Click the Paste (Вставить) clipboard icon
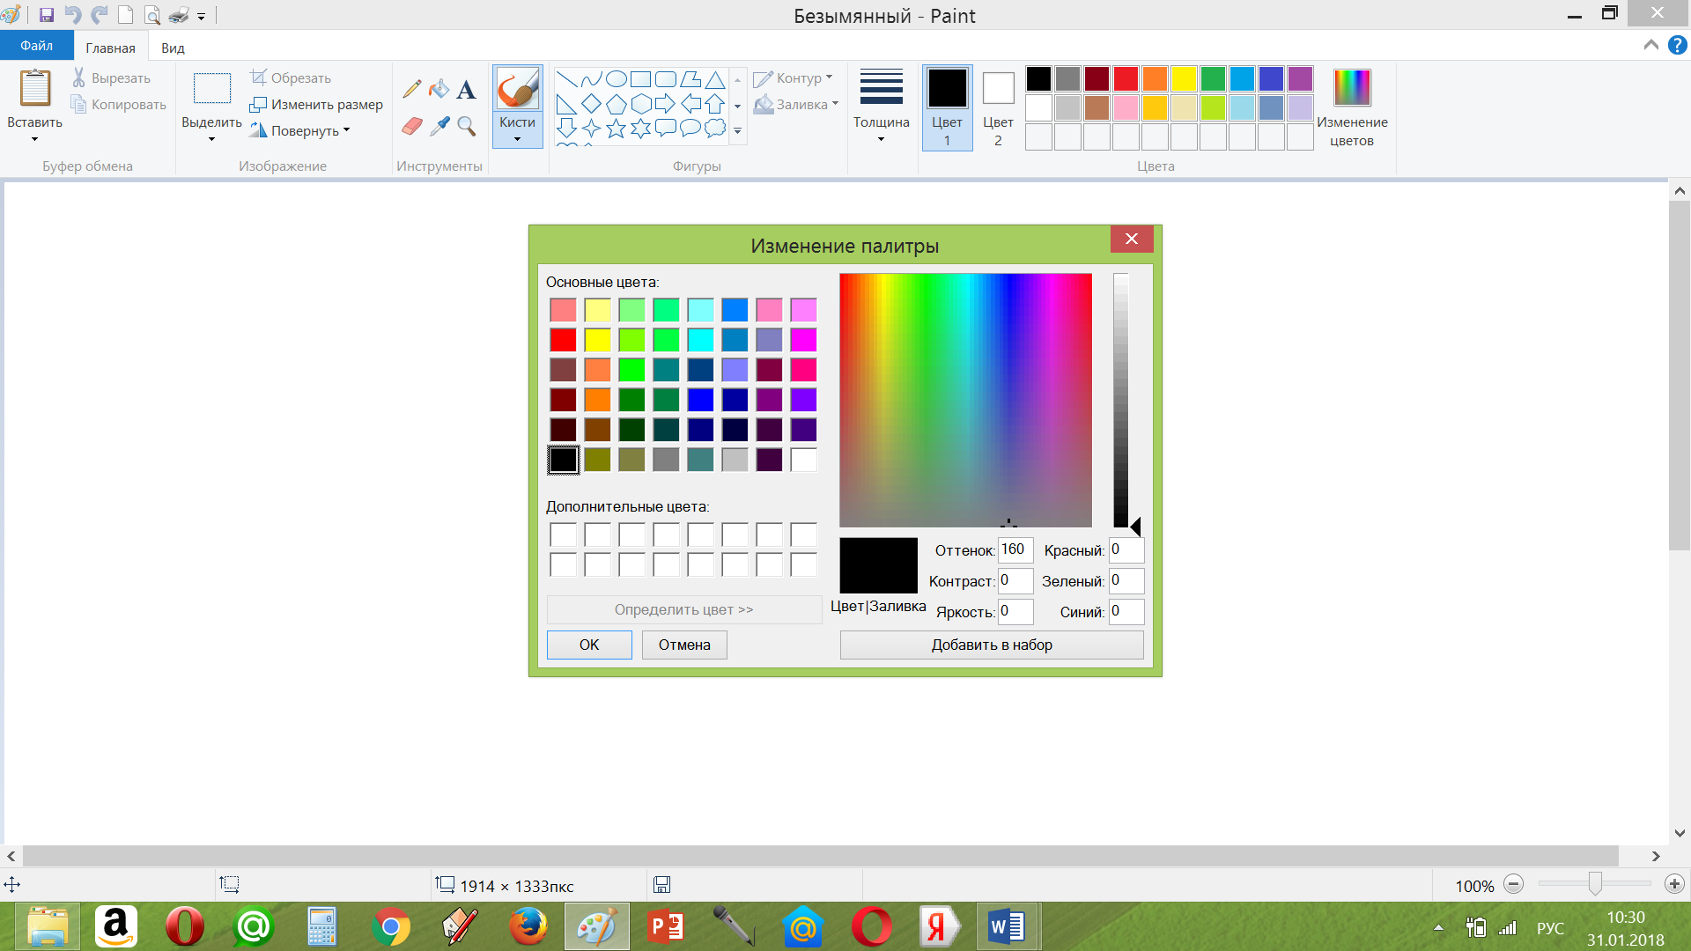Screen dimensions: 1691x951 pos(35,89)
